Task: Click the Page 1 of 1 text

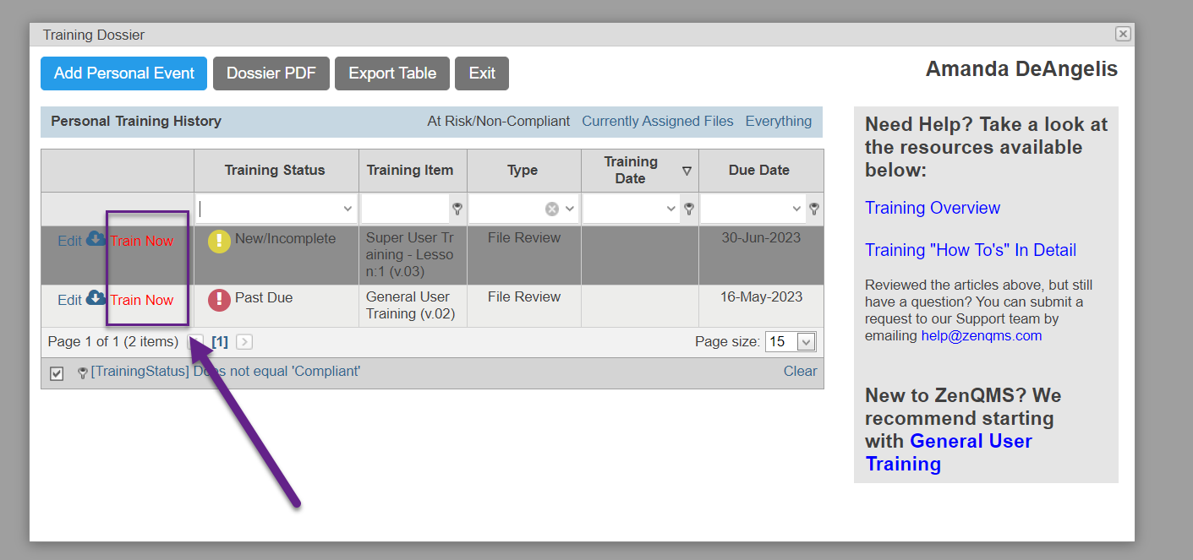Action: (x=113, y=342)
